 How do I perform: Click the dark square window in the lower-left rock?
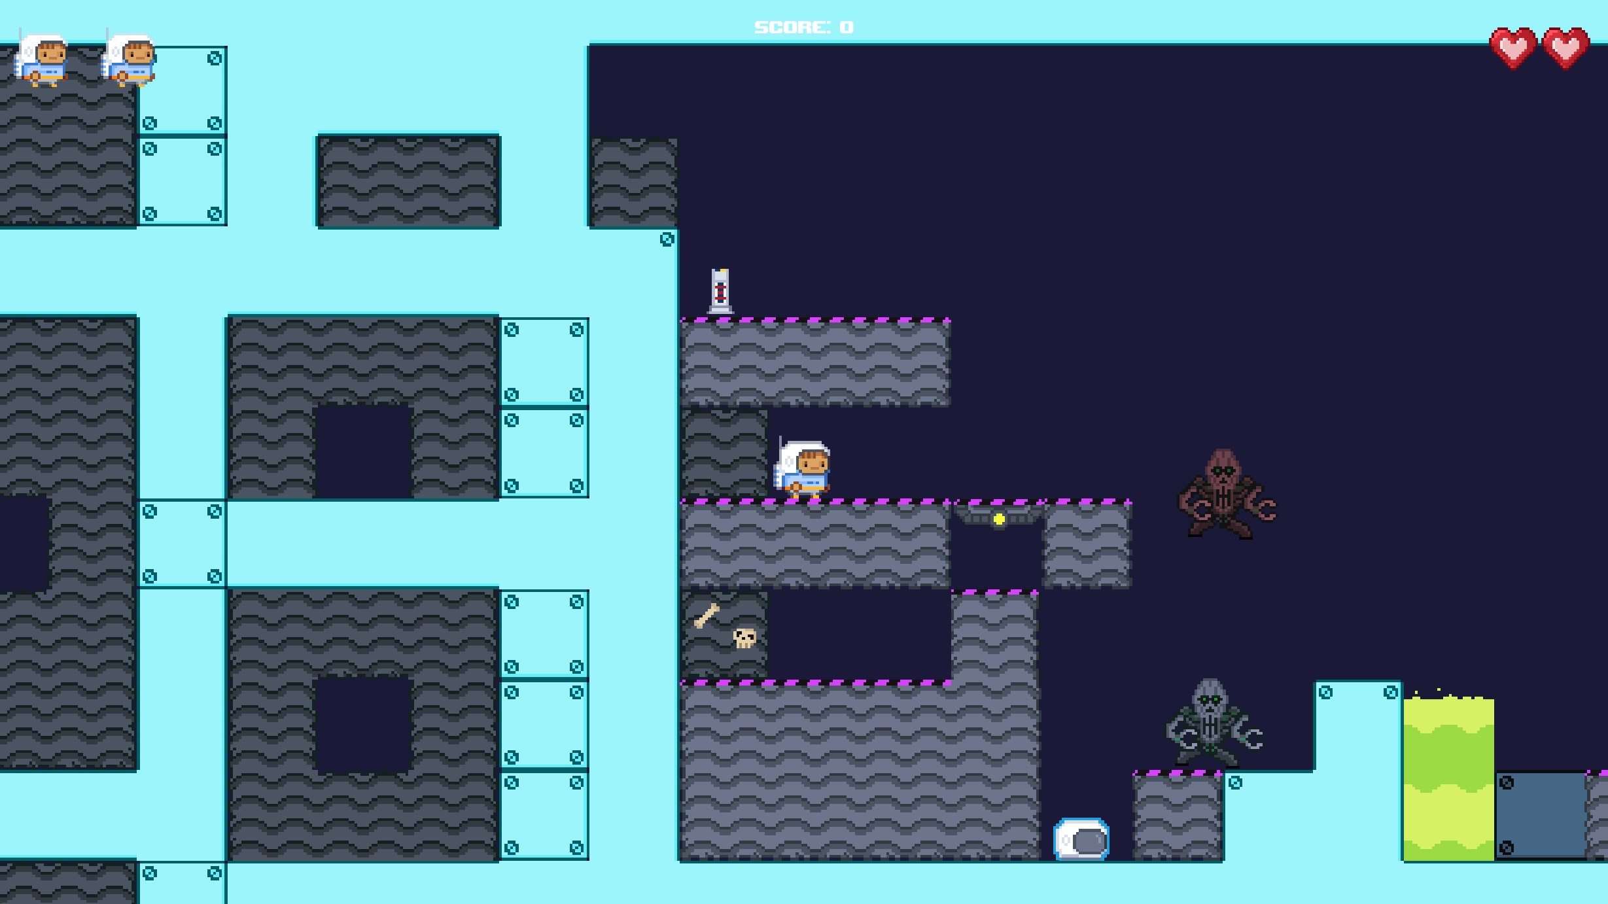click(x=363, y=725)
